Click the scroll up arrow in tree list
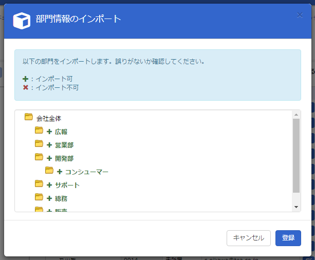Image resolution: width=315 pixels, height=260 pixels. pyautogui.click(x=296, y=115)
